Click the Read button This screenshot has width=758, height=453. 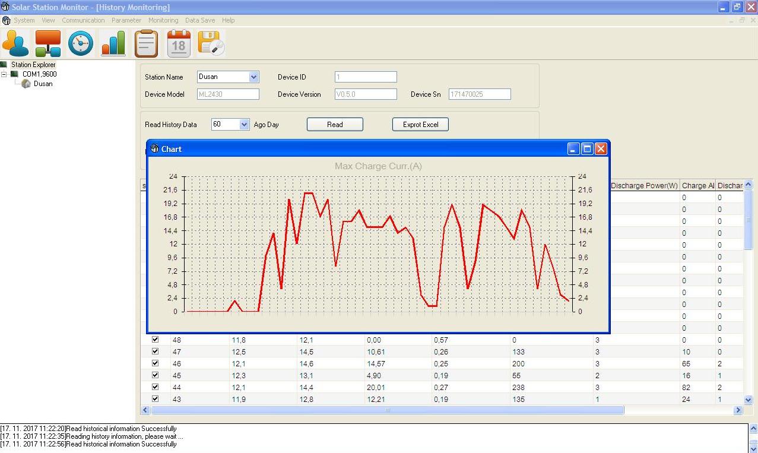(335, 125)
